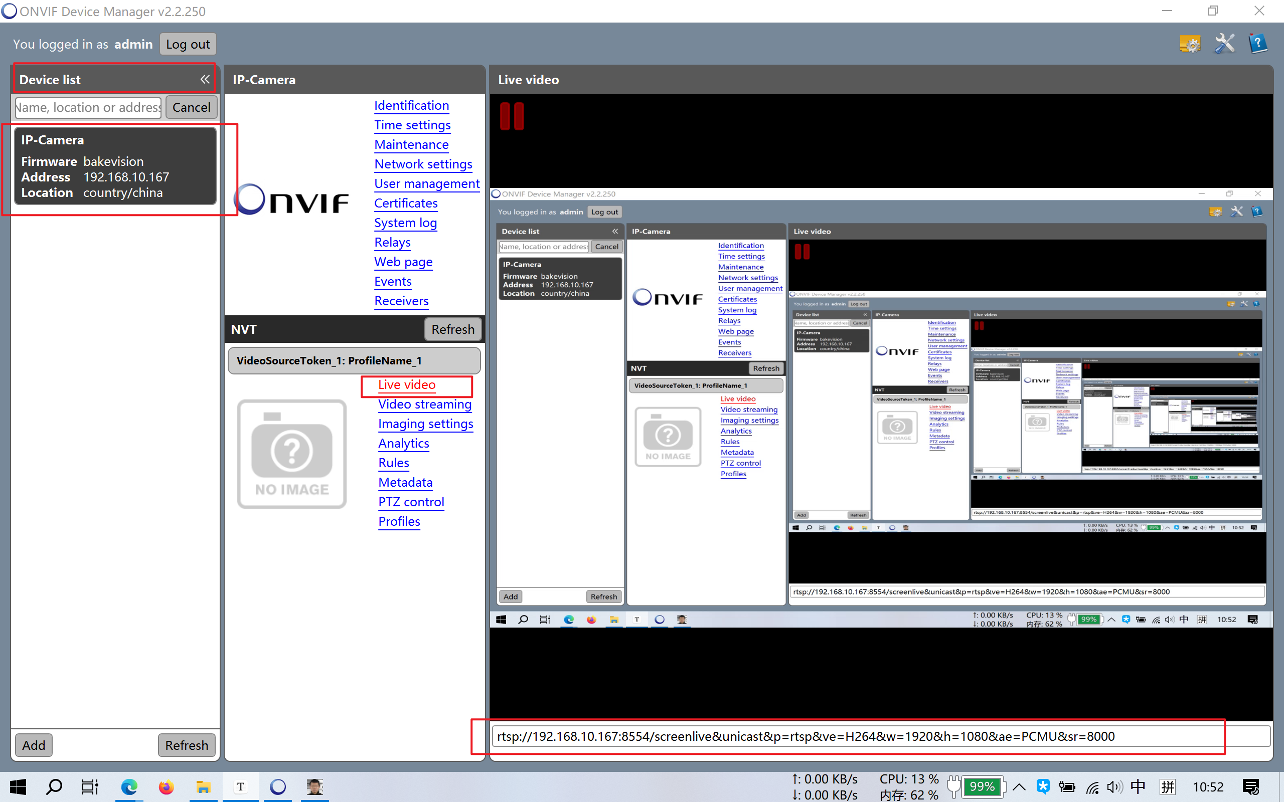Viewport: 1284px width, 802px height.
Task: Open the PTZ control page
Action: pyautogui.click(x=411, y=502)
